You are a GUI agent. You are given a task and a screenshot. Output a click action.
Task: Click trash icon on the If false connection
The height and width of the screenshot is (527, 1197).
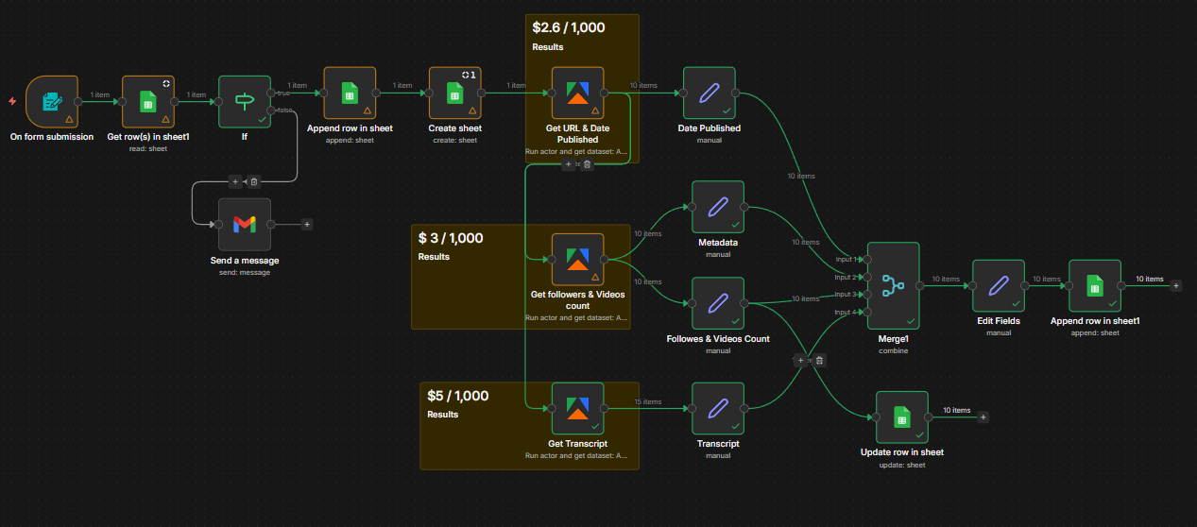coord(254,181)
